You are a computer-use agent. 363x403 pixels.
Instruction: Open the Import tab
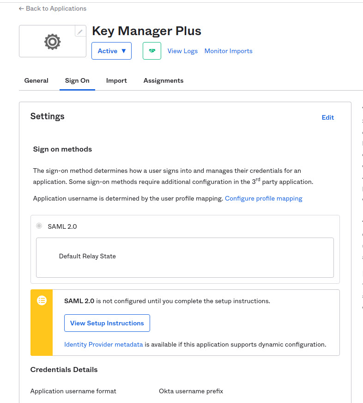[x=116, y=80]
